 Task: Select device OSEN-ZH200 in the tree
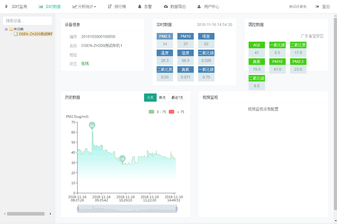coord(35,34)
